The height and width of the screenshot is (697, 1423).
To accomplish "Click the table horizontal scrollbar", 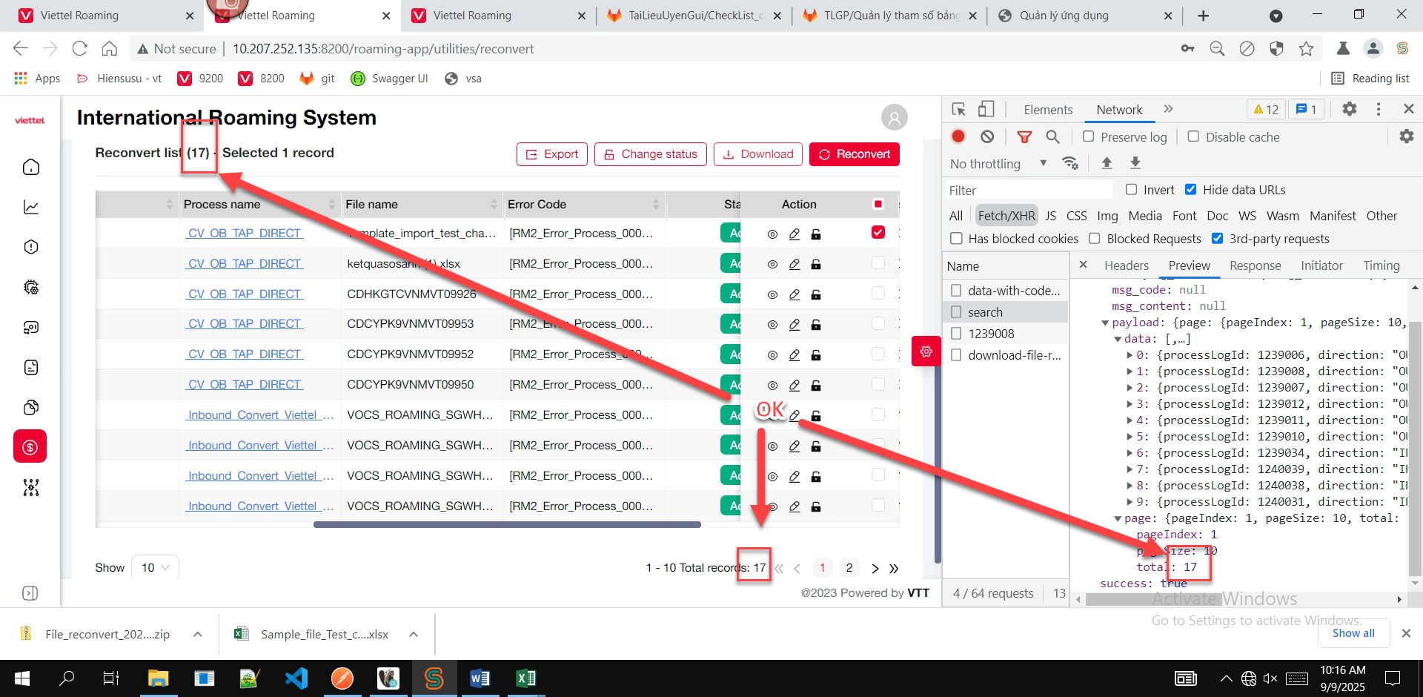I will coord(507,524).
